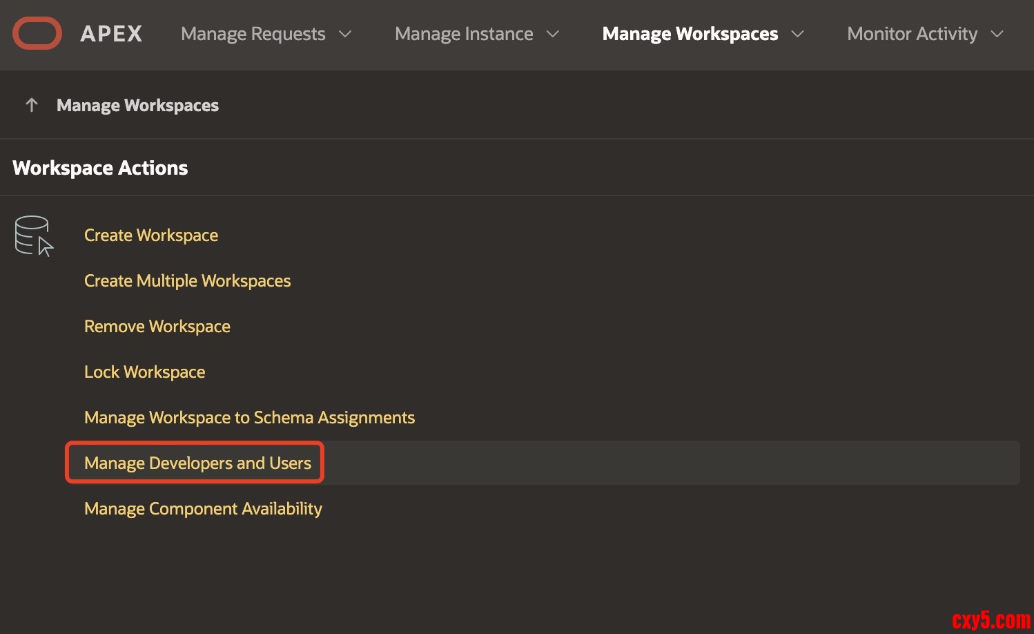Expand the chevron beside Manage Instance
This screenshot has width=1034, height=634.
coord(553,34)
